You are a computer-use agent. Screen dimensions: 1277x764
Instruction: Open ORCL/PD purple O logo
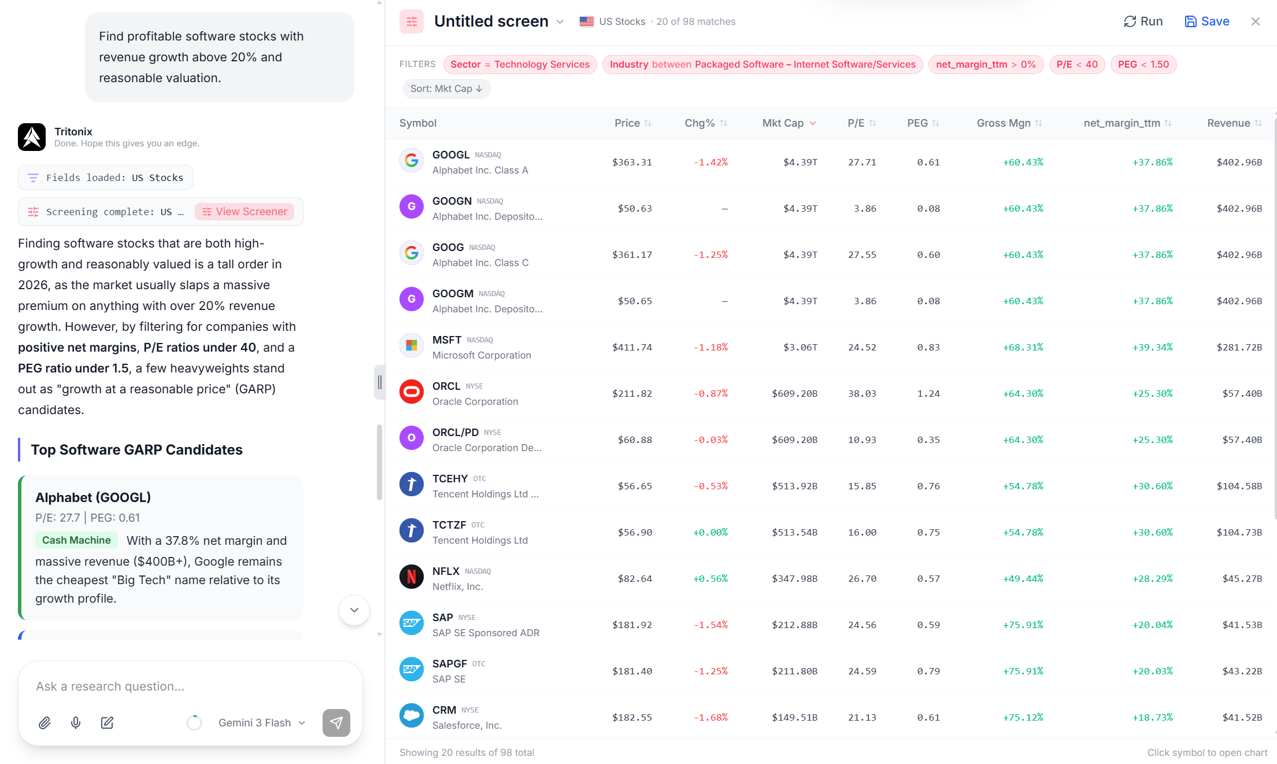tap(412, 438)
